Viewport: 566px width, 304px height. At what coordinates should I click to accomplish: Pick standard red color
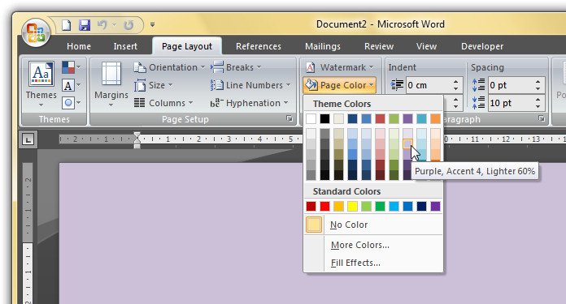(x=324, y=206)
